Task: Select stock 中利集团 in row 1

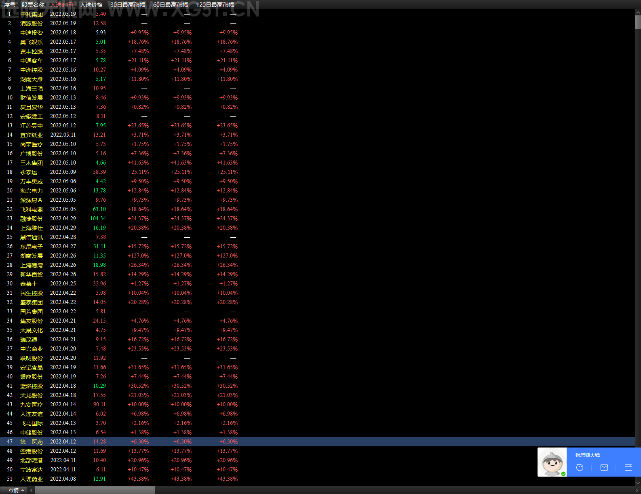Action: 32,14
